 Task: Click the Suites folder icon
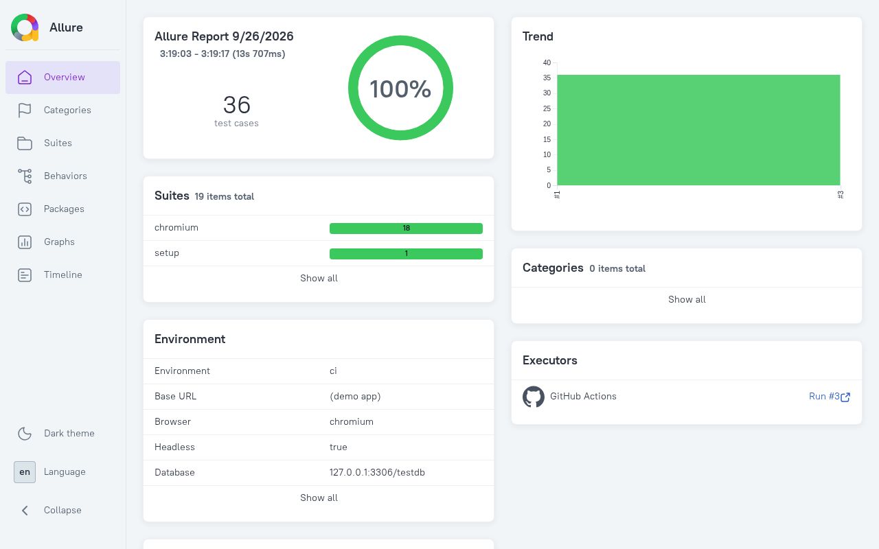coord(25,143)
